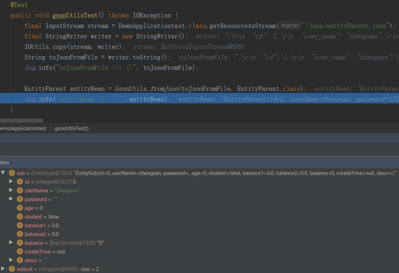Viewport: 399px width, 273px height.
Task: Expand the id Integer variable node
Action: (x=11, y=182)
